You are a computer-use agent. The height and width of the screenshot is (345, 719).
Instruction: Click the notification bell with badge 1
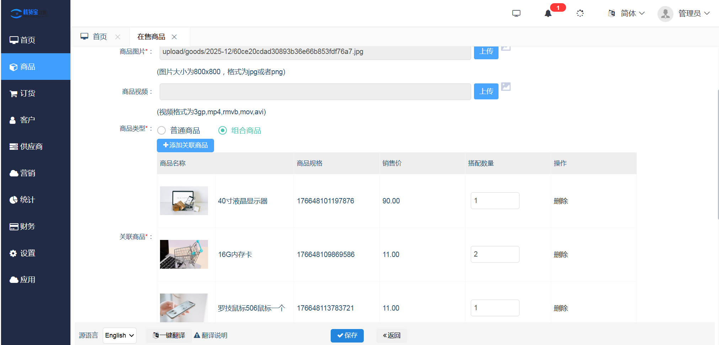548,13
